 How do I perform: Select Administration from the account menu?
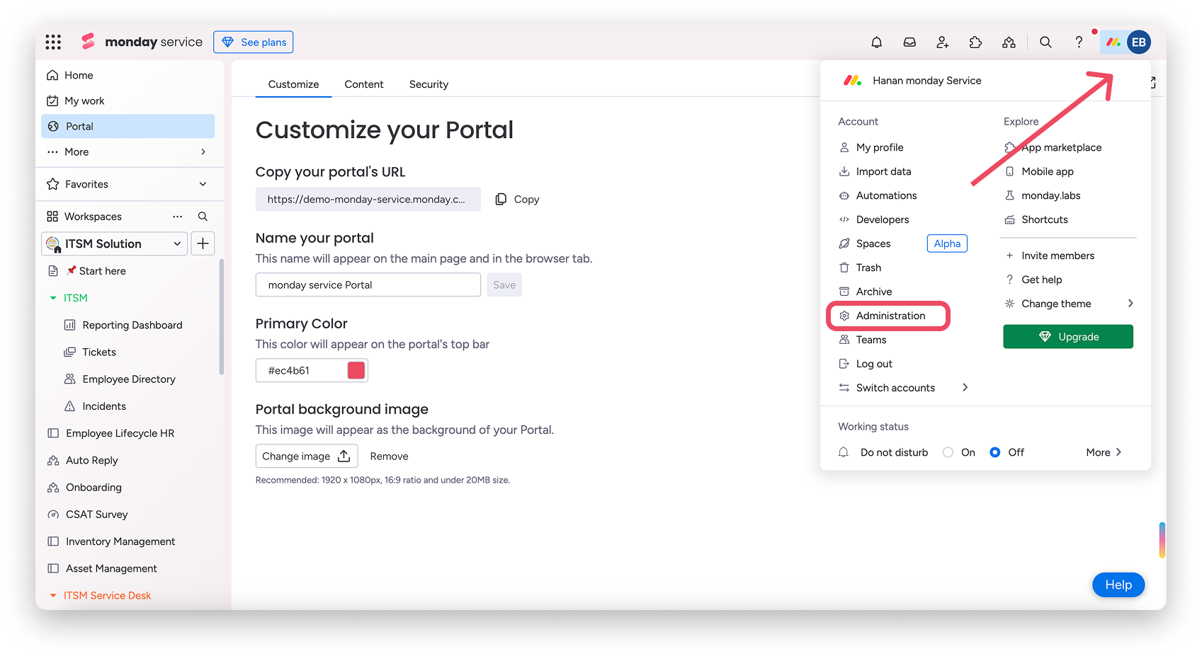point(890,316)
